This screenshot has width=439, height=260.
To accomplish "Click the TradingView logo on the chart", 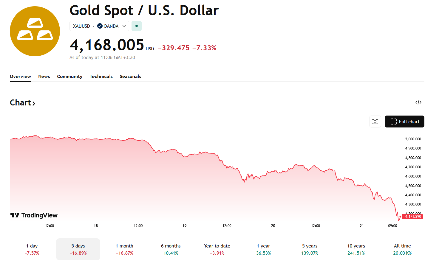I will 34,215.
